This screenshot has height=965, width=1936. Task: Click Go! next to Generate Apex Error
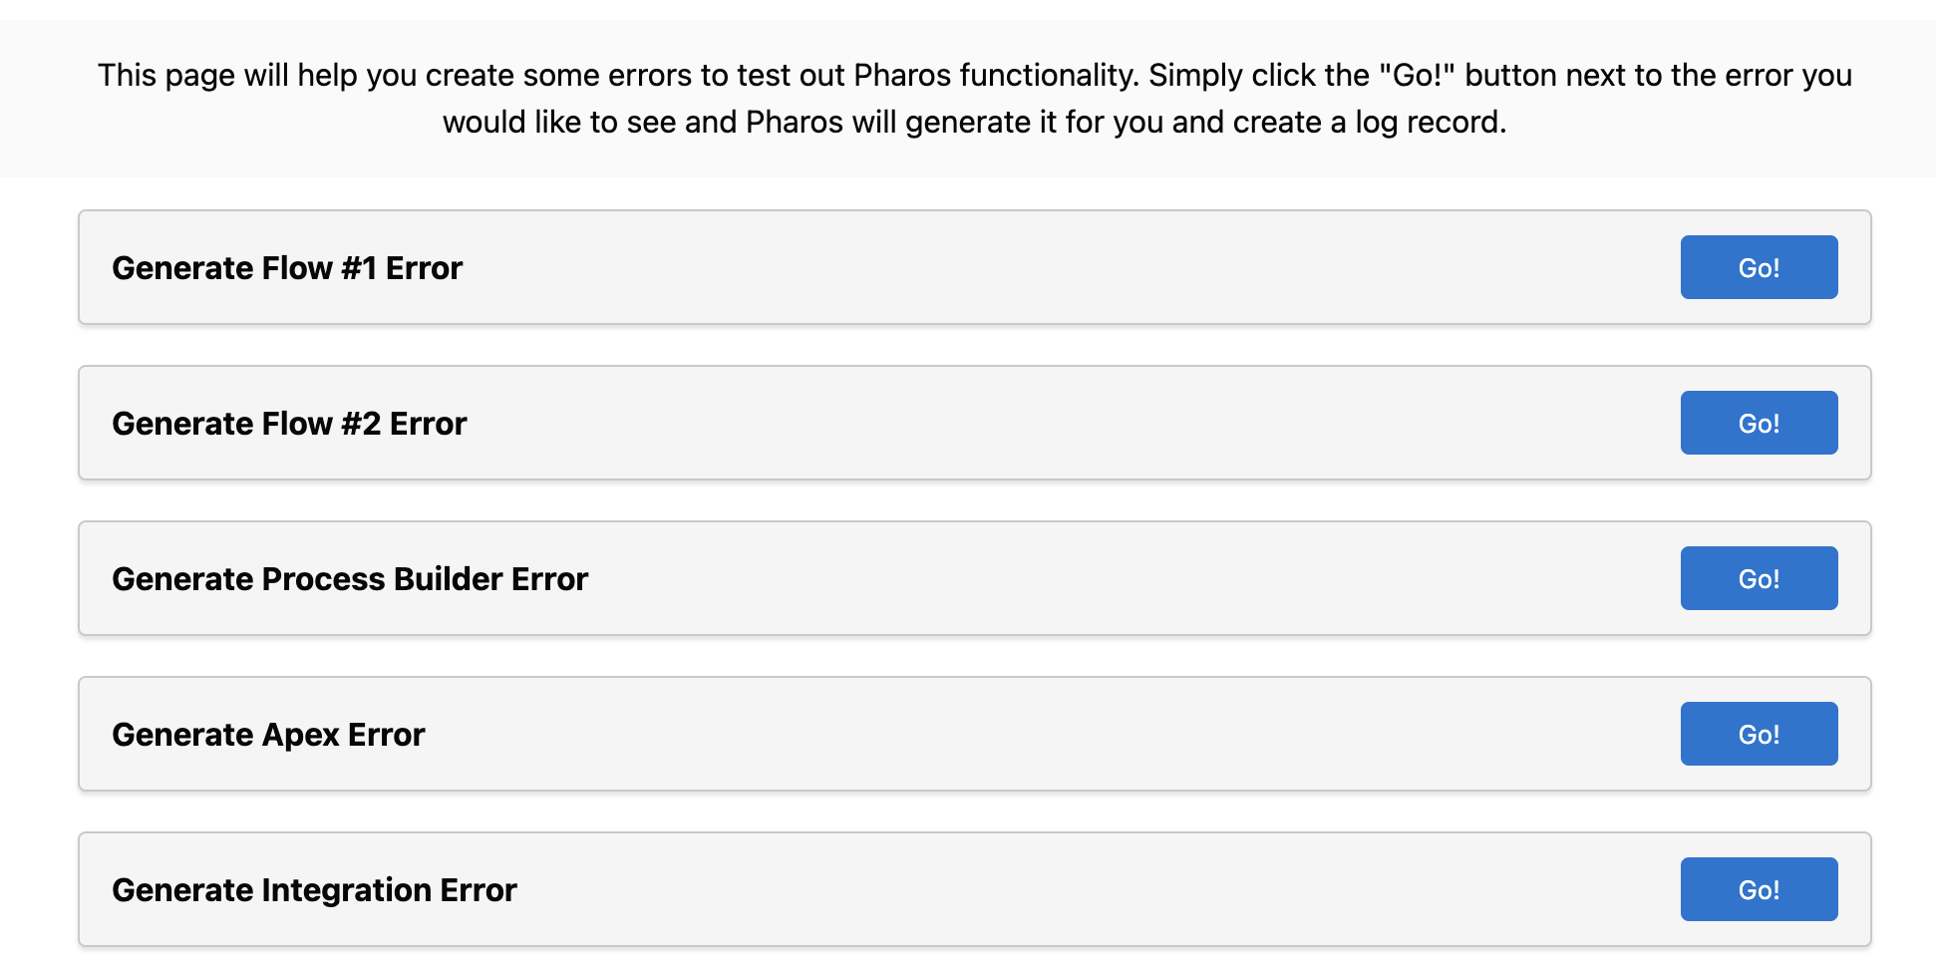click(x=1759, y=734)
